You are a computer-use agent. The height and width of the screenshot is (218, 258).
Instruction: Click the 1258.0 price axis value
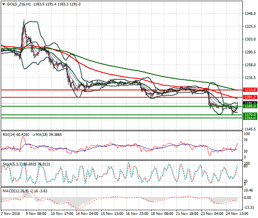[250, 65]
